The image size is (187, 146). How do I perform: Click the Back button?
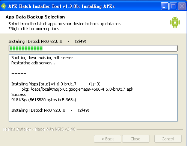pos(107,139)
